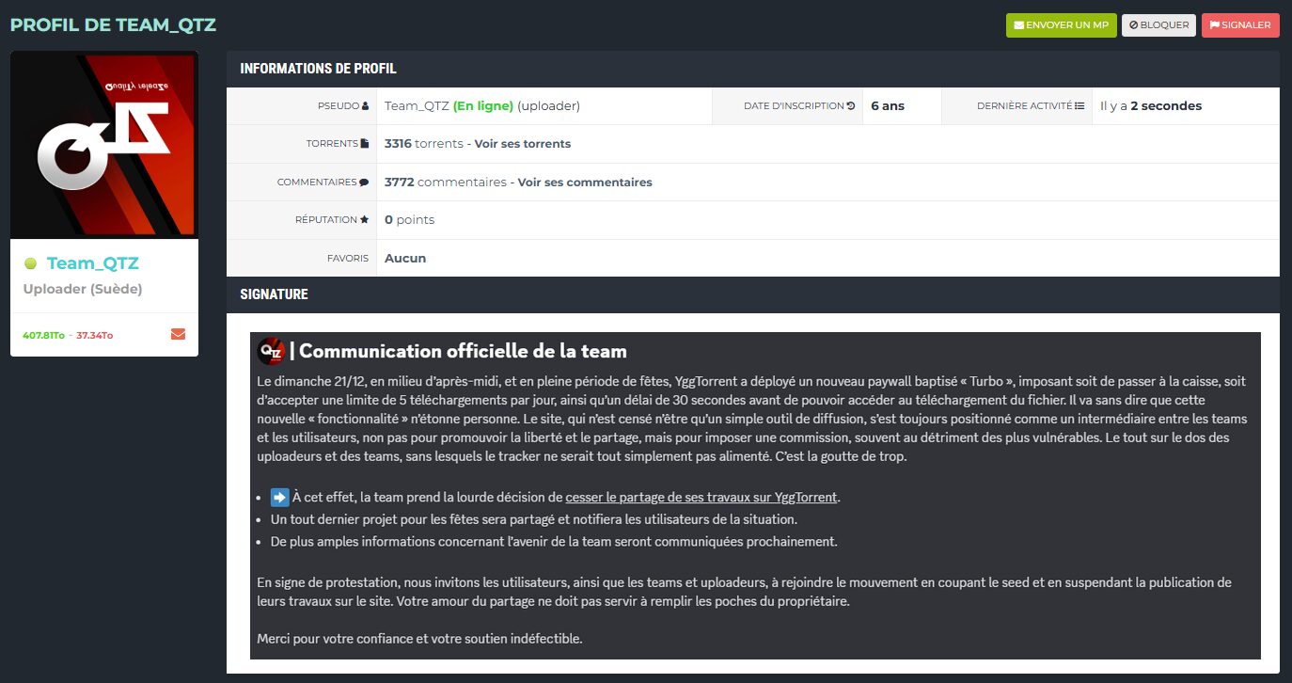Click the red envelope icon in profile card
The height and width of the screenshot is (683, 1292).
(x=178, y=334)
